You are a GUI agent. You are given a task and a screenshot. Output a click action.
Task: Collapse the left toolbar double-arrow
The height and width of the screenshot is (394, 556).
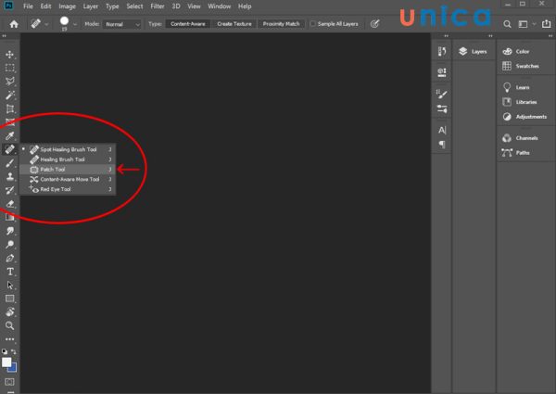click(x=5, y=36)
